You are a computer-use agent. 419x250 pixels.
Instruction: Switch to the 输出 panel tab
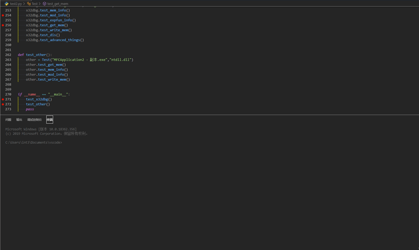tap(19, 120)
